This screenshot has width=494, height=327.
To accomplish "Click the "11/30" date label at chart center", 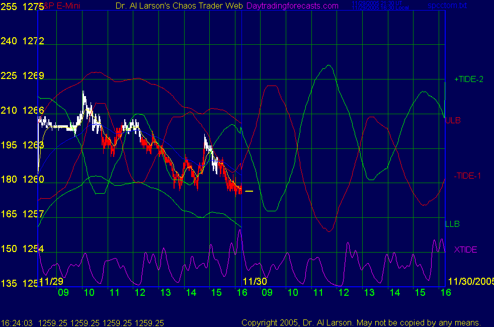I will point(255,281).
